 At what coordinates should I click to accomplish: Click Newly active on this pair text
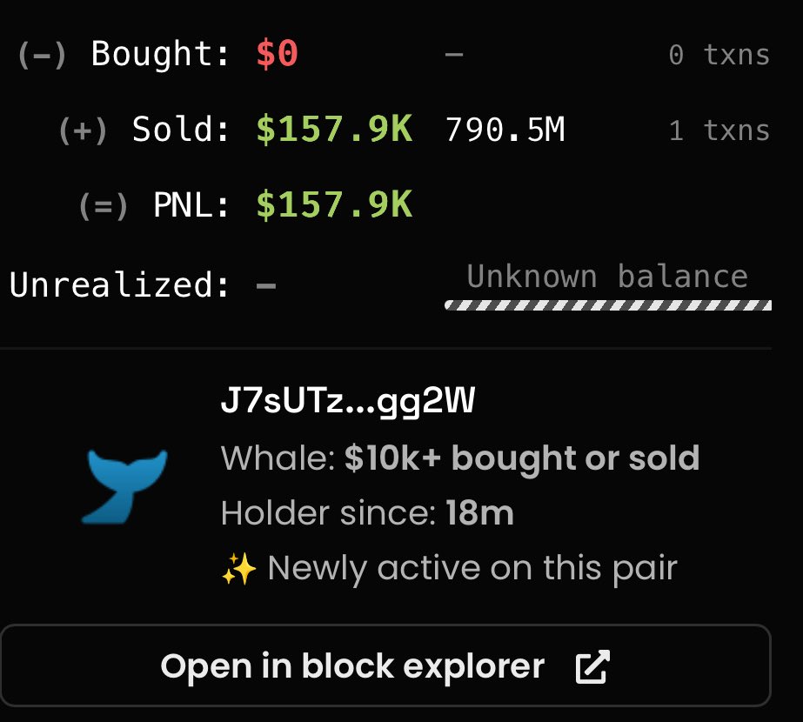coord(472,568)
